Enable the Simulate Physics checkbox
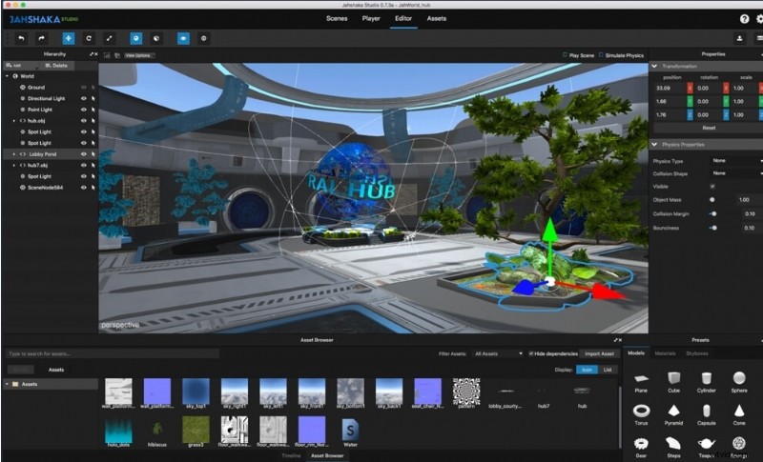 tap(601, 55)
